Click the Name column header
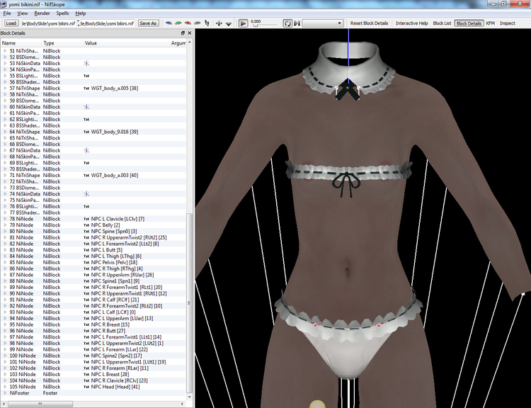531x408 pixels. point(21,43)
